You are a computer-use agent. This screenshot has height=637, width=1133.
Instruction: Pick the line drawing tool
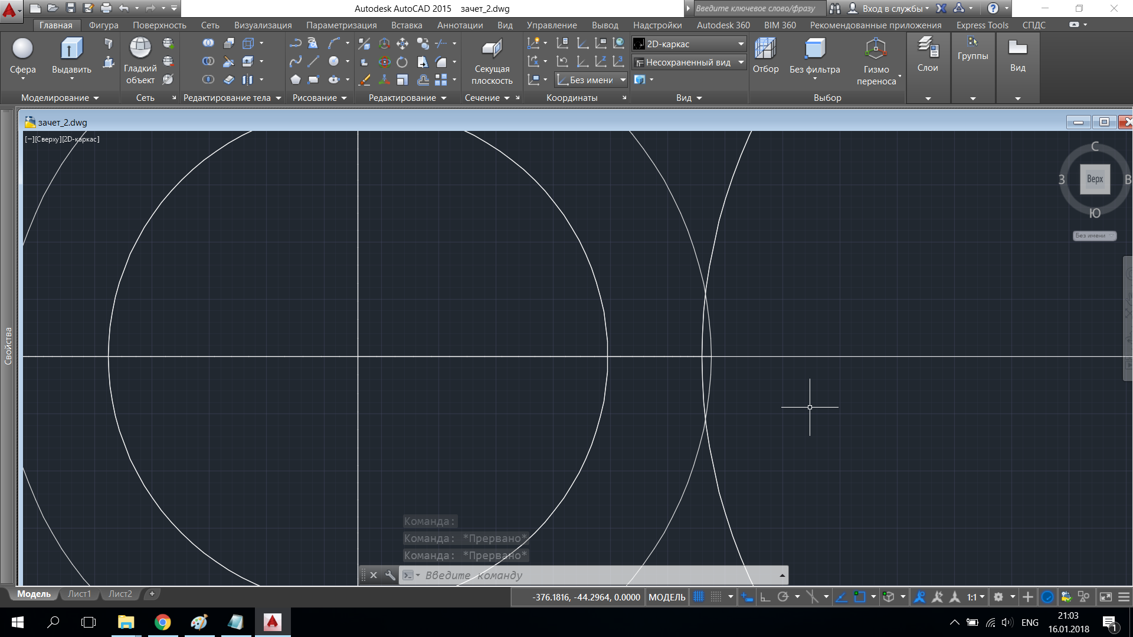(313, 61)
